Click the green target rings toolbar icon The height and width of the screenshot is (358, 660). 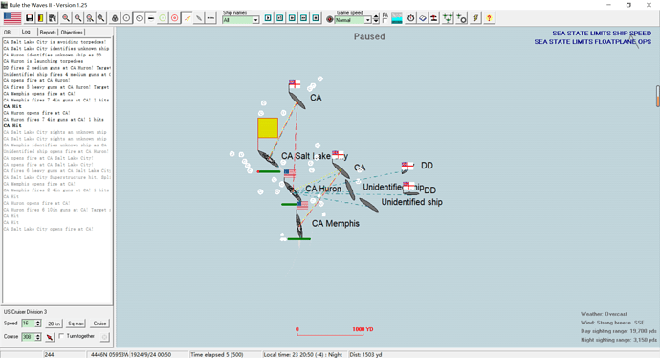click(x=163, y=18)
